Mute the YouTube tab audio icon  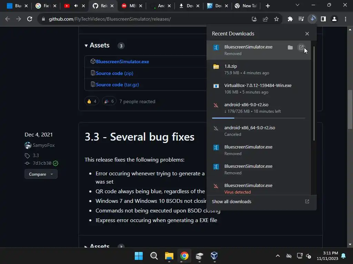76,6
